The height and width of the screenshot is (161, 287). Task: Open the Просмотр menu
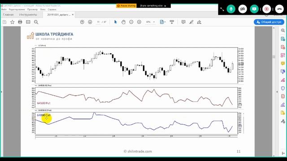[32, 9]
